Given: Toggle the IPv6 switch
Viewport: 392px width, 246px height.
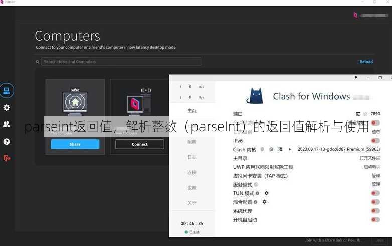Looking at the screenshot, I should tap(375, 141).
